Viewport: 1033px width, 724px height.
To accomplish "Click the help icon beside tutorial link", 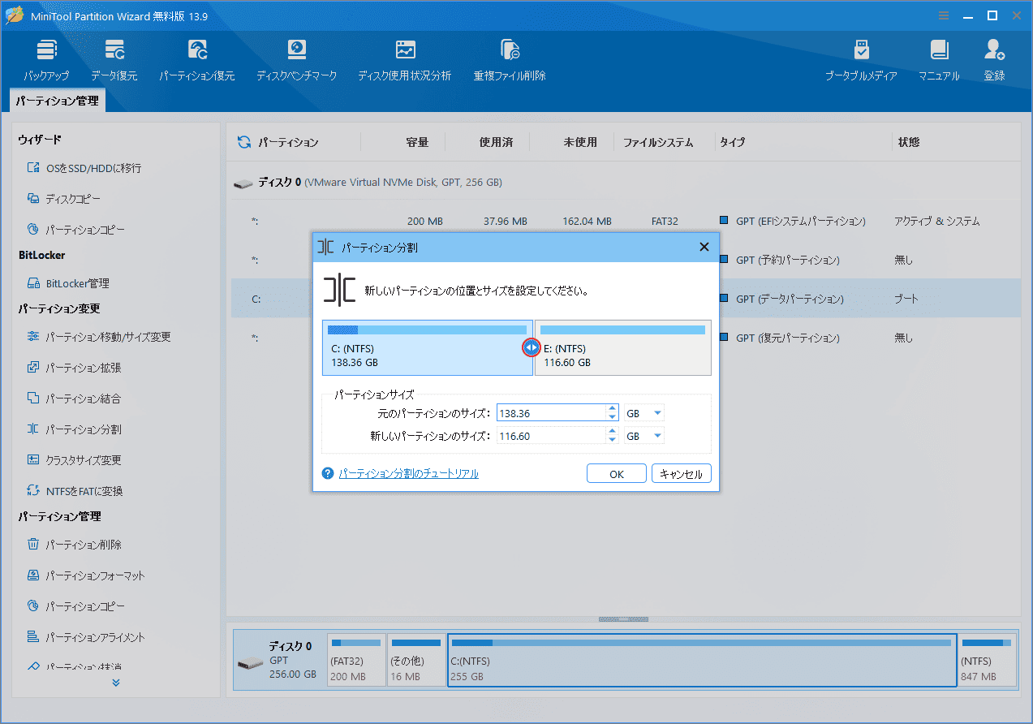I will coord(328,473).
